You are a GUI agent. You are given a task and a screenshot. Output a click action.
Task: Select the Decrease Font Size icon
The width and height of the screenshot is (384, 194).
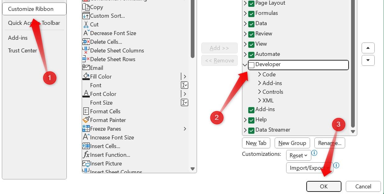86,33
